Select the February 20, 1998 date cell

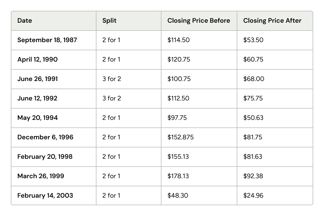[x=45, y=157]
